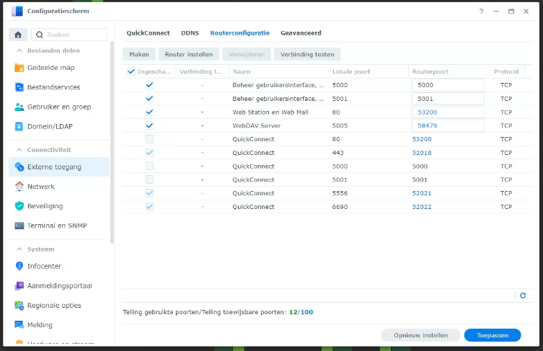Uncheck the local port 5001 Beheer gebruikersinterface row
The width and height of the screenshot is (543, 351).
(x=149, y=99)
